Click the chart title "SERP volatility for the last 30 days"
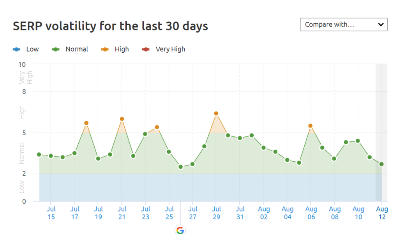The height and width of the screenshot is (247, 399). pyautogui.click(x=110, y=26)
